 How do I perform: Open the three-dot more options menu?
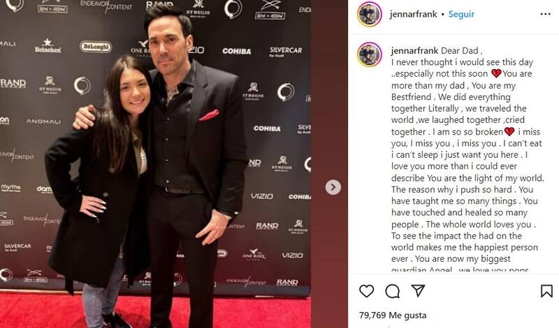(x=546, y=14)
